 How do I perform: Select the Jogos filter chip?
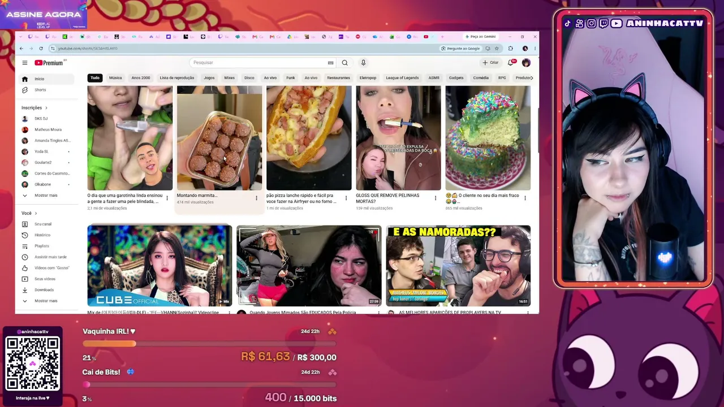(209, 78)
